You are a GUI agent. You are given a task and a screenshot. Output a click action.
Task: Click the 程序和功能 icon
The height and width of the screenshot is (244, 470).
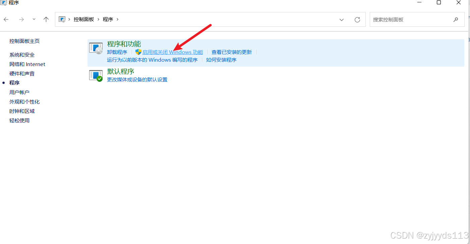pyautogui.click(x=96, y=48)
